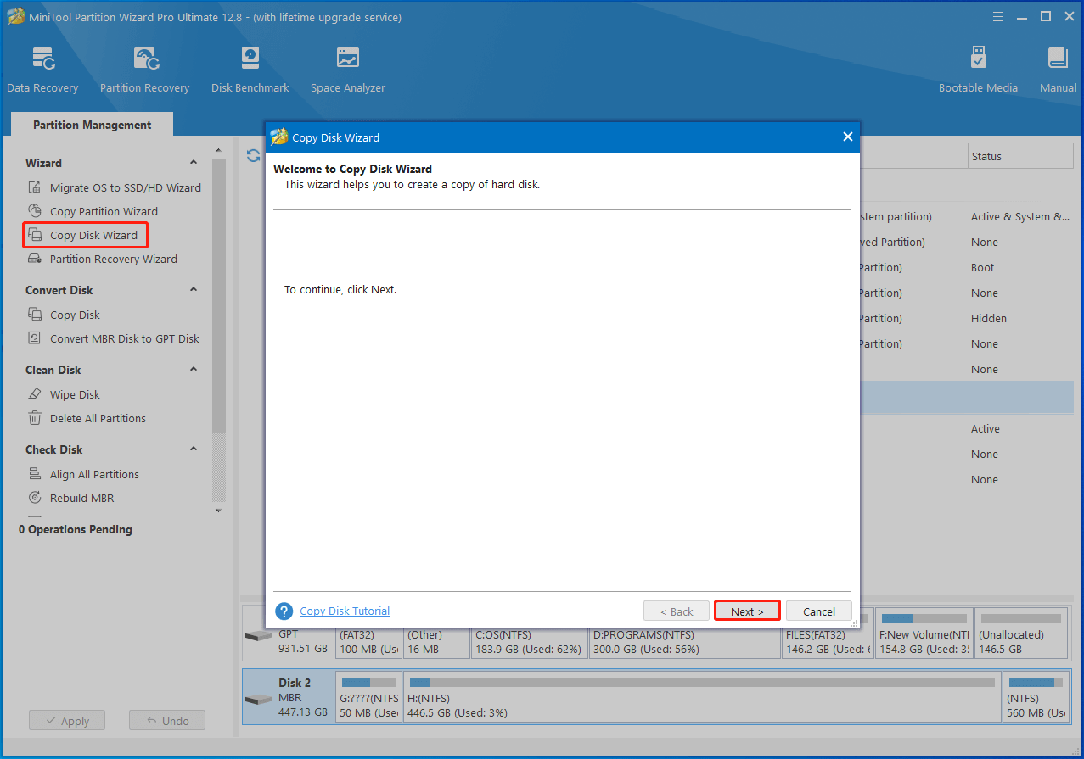Click the Status column header
The image size is (1084, 759).
[1020, 156]
